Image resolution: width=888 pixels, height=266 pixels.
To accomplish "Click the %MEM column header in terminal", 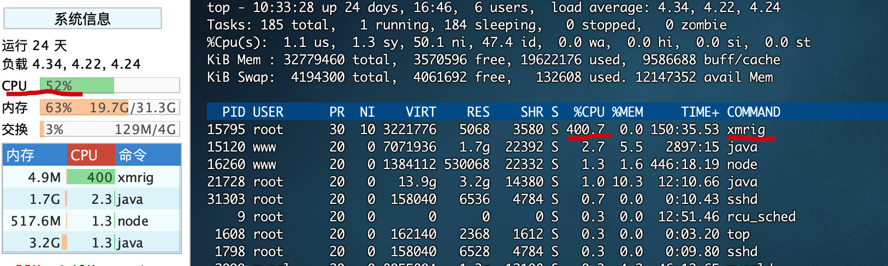I will click(x=627, y=112).
